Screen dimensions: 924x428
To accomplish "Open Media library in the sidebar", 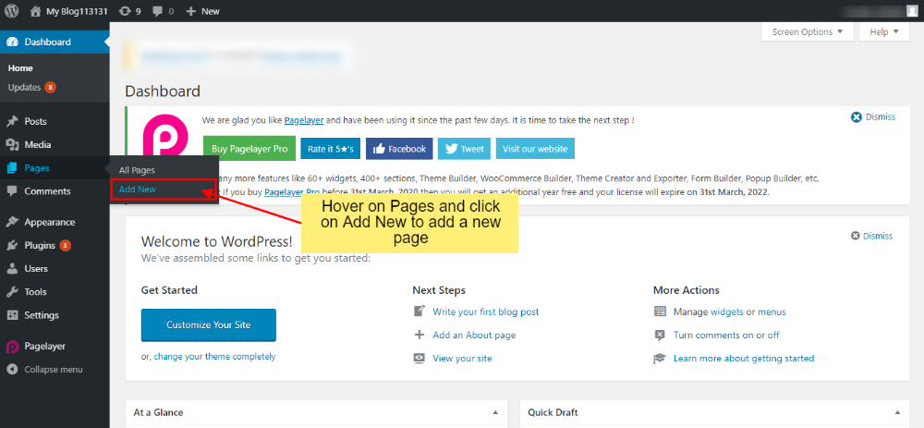I will click(x=37, y=144).
